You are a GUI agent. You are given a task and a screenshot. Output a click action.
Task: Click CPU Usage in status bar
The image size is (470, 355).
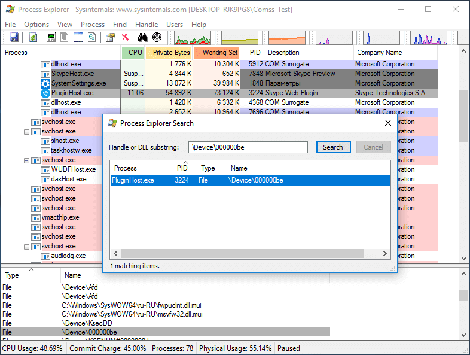(32, 348)
